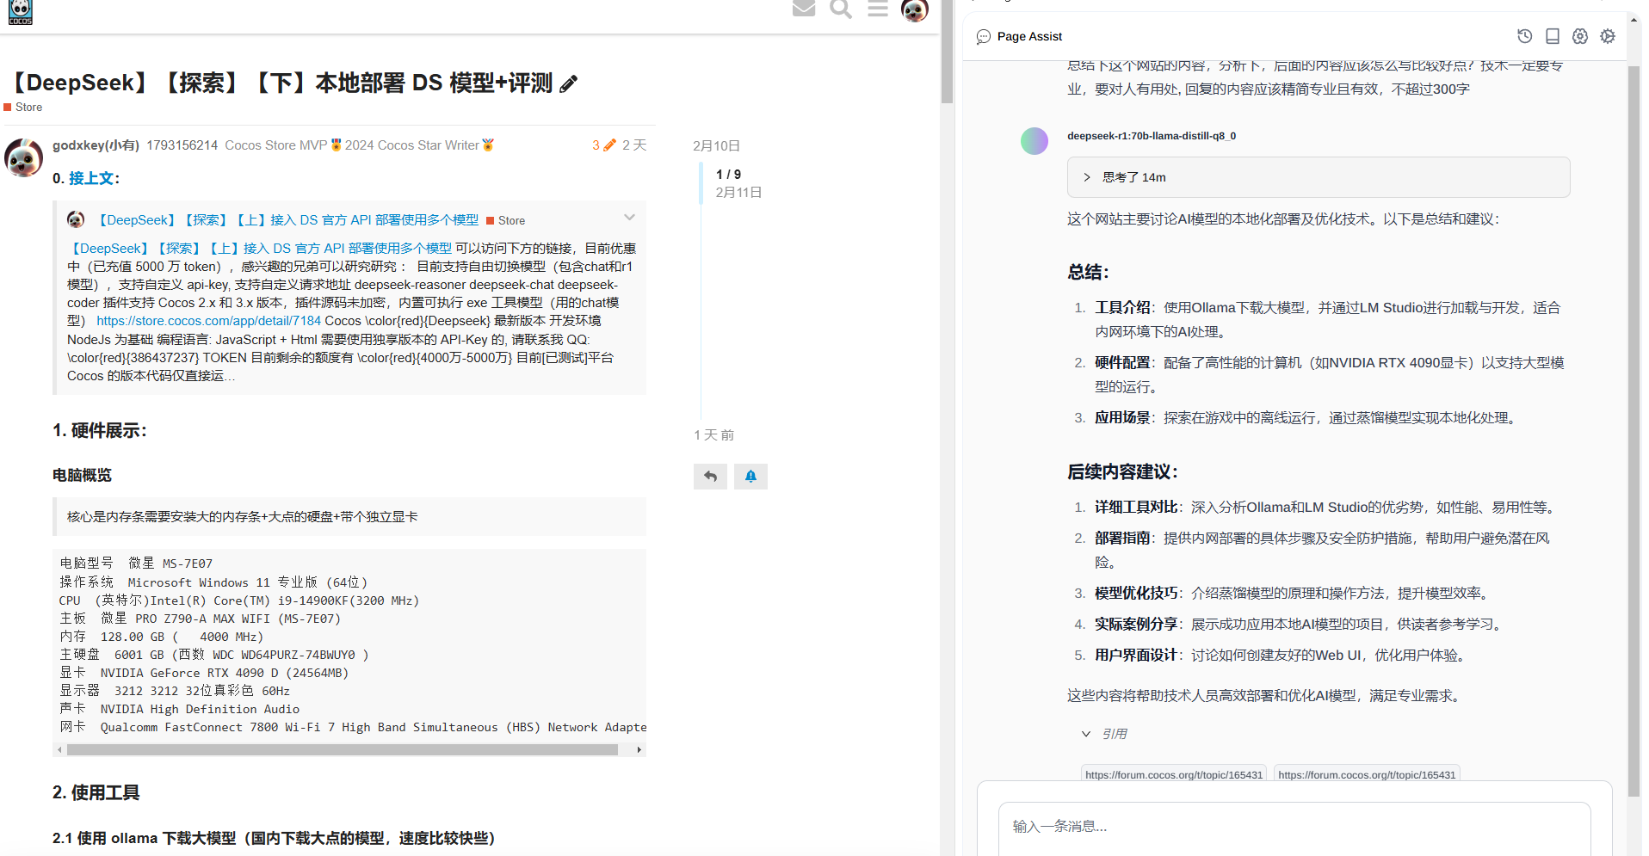Click the '2.1 使用 ollama 下载大模型' subheading
Image resolution: width=1649 pixels, height=856 pixels.
[274, 839]
